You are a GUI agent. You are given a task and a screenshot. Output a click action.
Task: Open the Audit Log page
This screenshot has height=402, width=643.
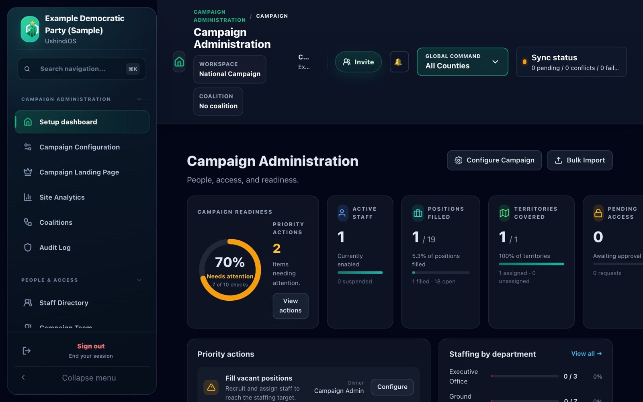click(x=82, y=248)
